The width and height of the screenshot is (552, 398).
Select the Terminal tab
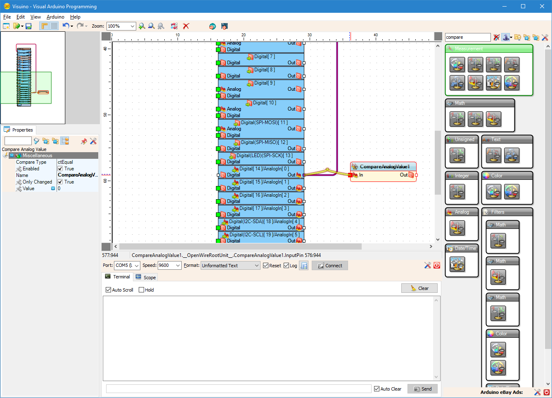click(x=118, y=277)
